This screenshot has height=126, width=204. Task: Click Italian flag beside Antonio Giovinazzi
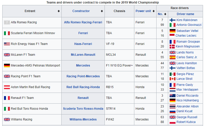[x=172, y=25]
